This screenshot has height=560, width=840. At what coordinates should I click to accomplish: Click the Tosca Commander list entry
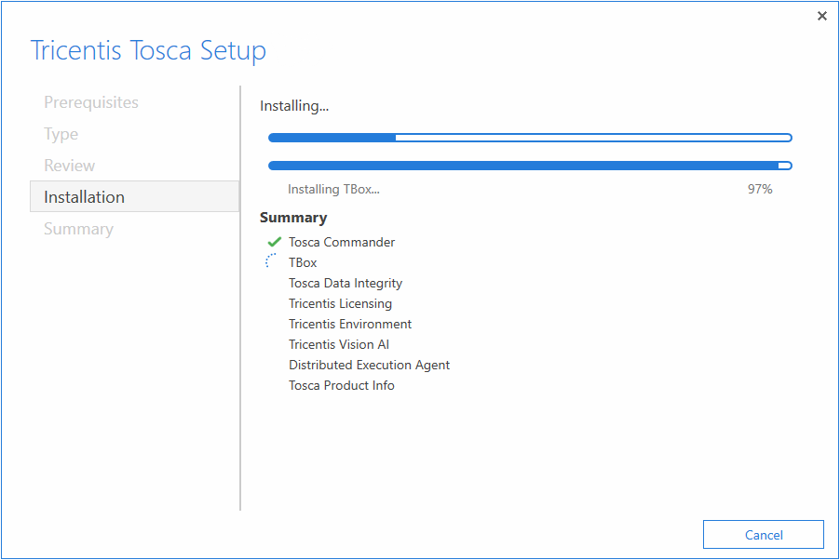342,242
